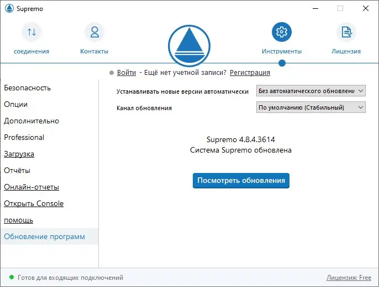379x287 pixels.
Task: Click the Supremo title bar icon
Action: pos(9,9)
